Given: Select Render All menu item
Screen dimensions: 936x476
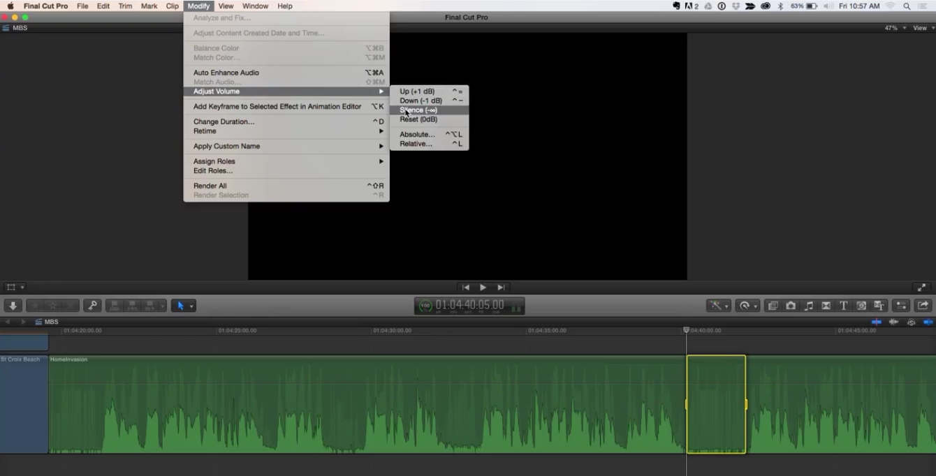Looking at the screenshot, I should (x=286, y=186).
